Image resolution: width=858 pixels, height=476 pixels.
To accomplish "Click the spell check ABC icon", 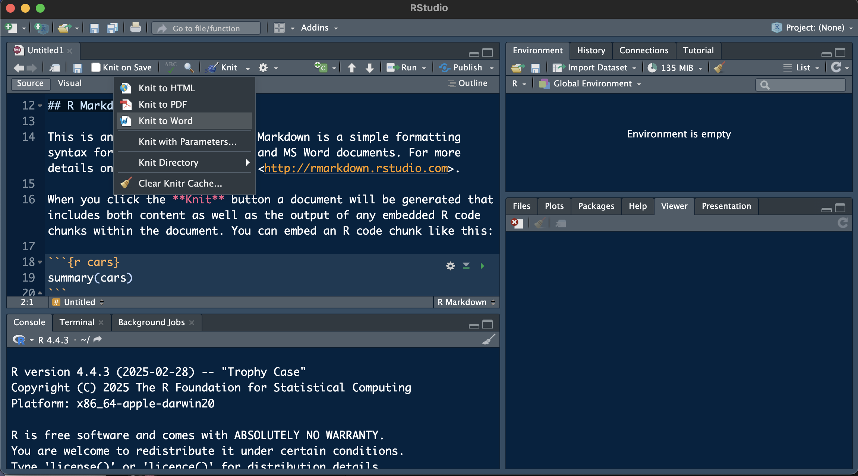I will (171, 67).
